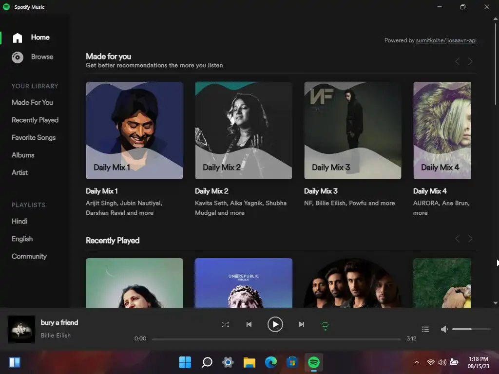Screen dimensions: 499x374
Task: Adjust the volume slider
Action: (471, 329)
